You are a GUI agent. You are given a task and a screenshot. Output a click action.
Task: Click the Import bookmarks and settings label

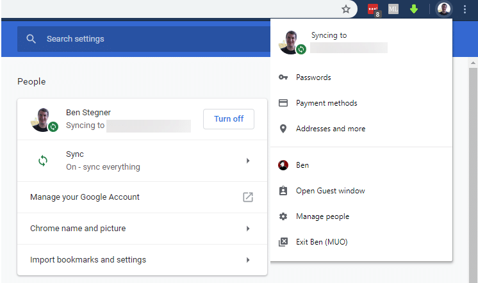tap(88, 260)
